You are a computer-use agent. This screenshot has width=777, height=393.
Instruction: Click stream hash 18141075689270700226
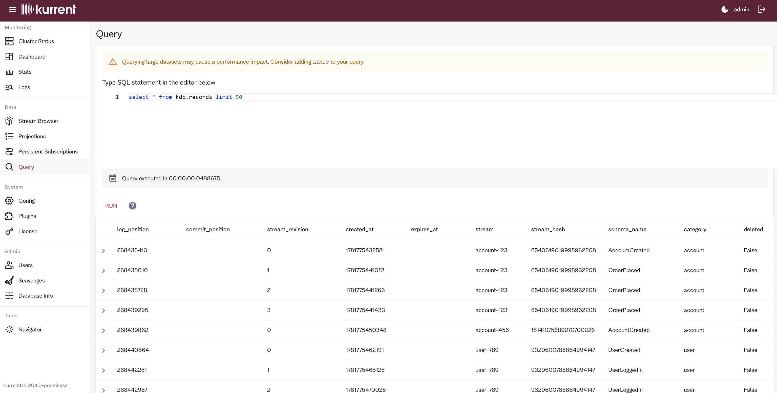click(562, 330)
